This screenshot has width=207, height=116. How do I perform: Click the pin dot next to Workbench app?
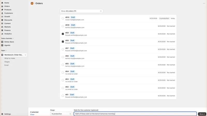coord(25,55)
